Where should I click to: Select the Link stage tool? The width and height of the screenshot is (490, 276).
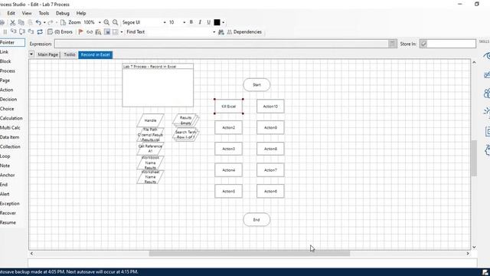click(5, 52)
